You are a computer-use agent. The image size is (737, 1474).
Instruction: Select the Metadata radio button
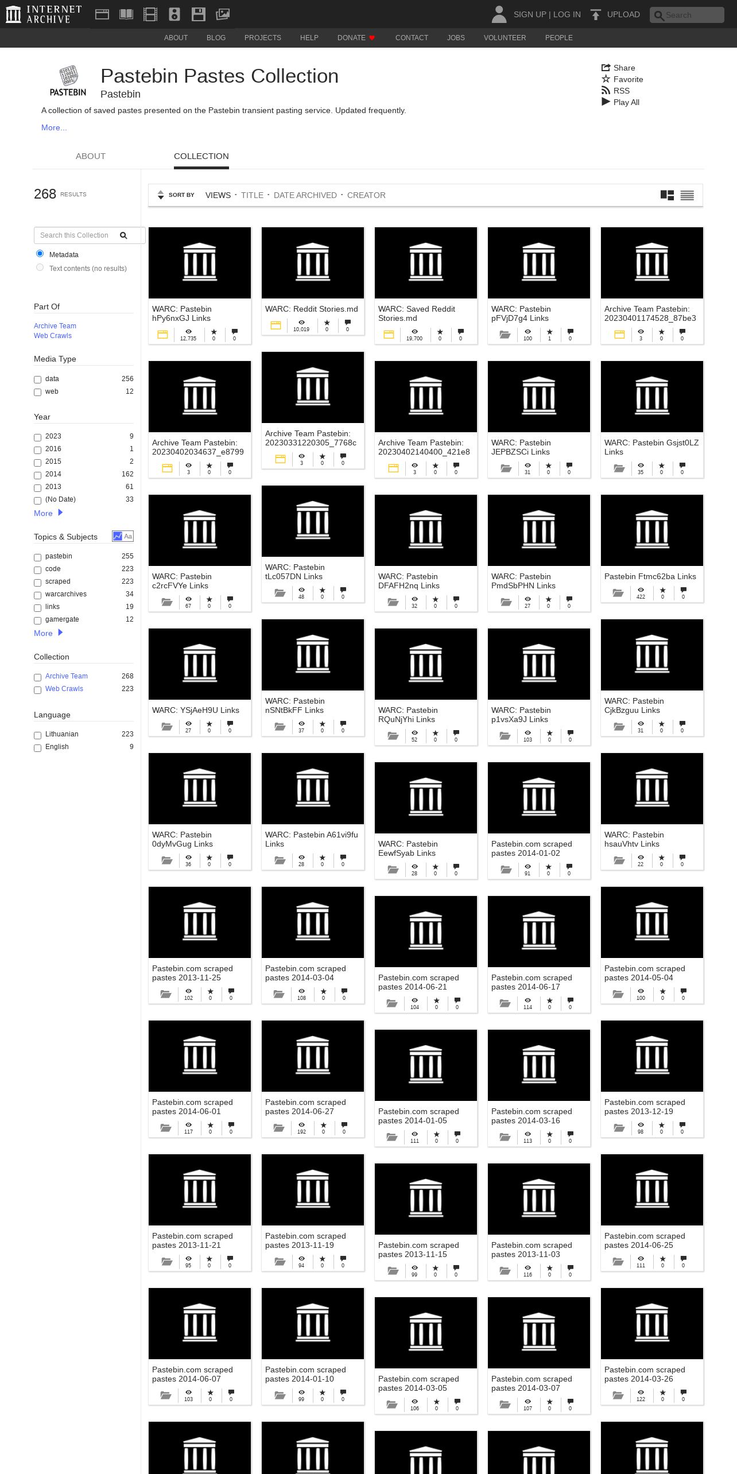[x=40, y=254]
